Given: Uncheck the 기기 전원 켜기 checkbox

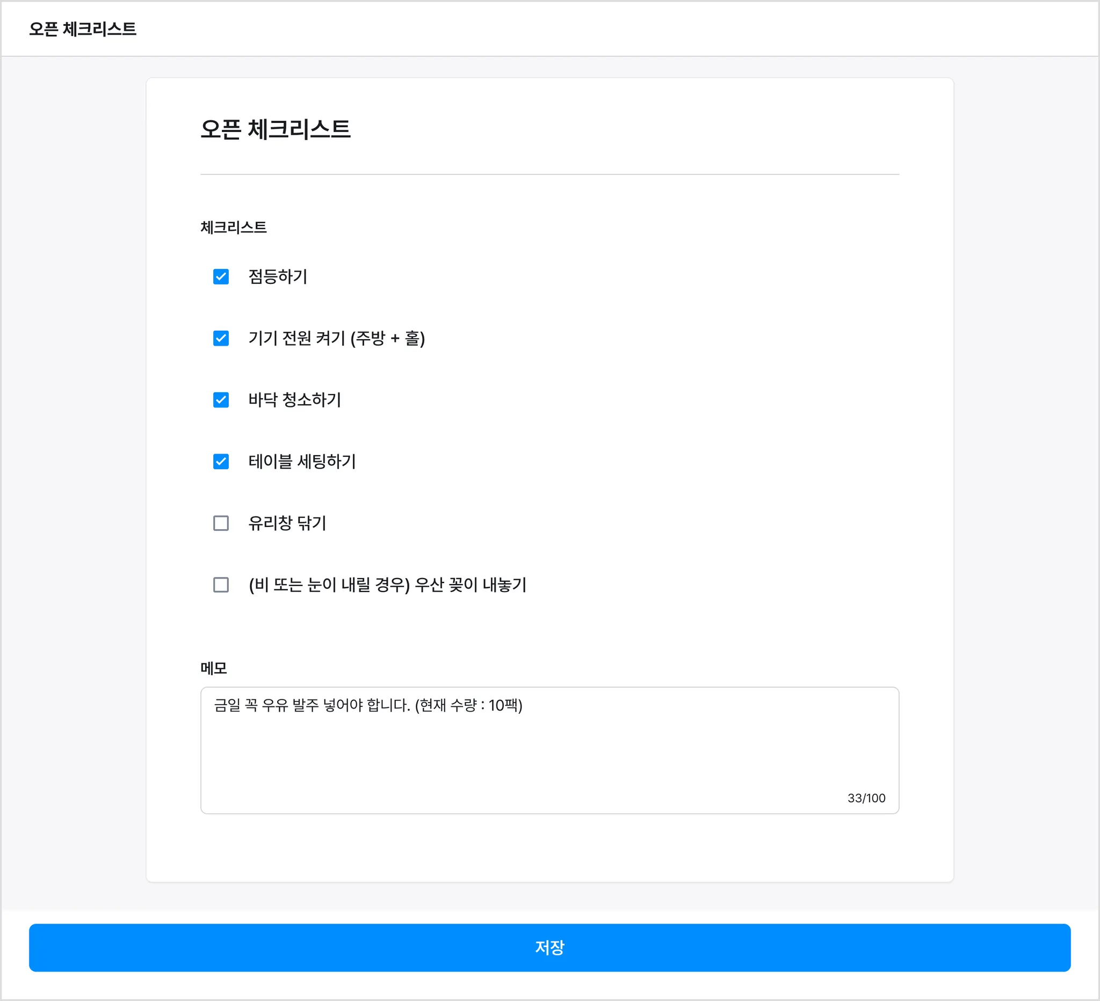Looking at the screenshot, I should pos(220,338).
